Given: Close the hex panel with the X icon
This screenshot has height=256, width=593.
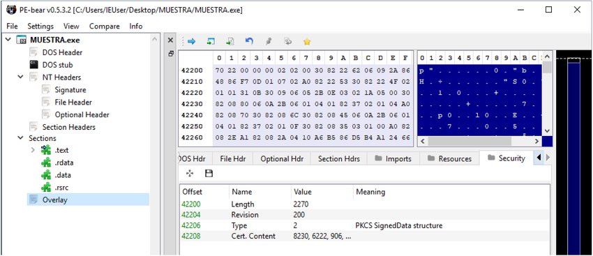Looking at the screenshot, I should (x=170, y=40).
